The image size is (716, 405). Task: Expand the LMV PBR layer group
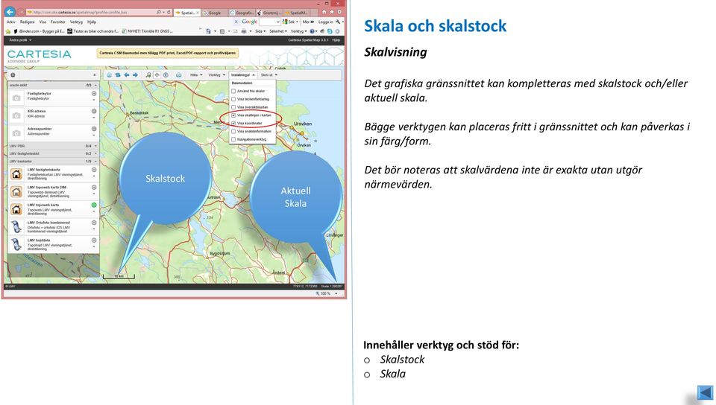click(95, 146)
